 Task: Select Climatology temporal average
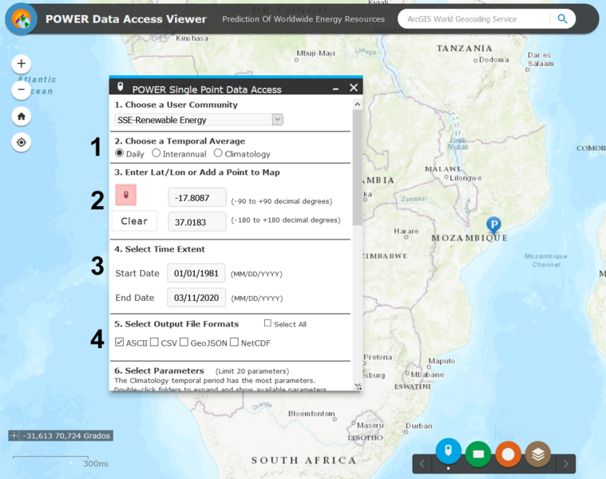(218, 153)
